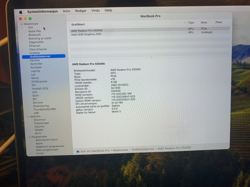Click the VRAM value 8 GB
The height and width of the screenshot is (187, 250).
coord(114,82)
